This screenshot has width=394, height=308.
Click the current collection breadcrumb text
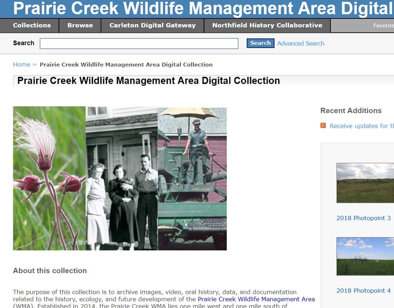126,65
